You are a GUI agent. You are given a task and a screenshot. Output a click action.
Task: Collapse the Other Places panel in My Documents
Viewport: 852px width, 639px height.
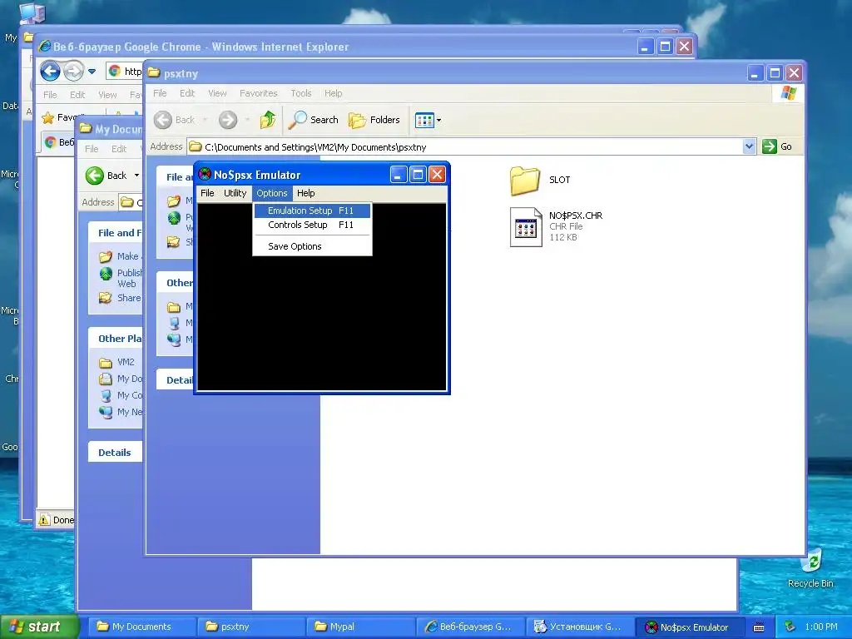(115, 339)
